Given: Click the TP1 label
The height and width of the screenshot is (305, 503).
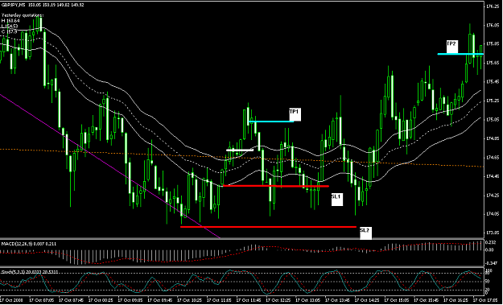Looking at the screenshot, I should (x=295, y=114).
